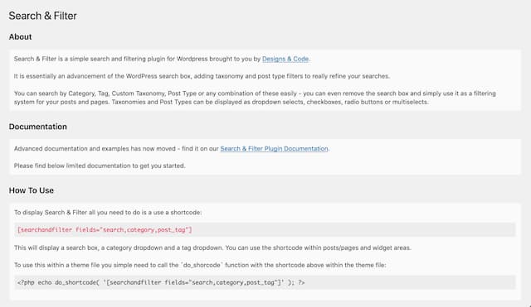Click the Search & Filter page title
The width and height of the screenshot is (531, 307).
pyautogui.click(x=42, y=16)
